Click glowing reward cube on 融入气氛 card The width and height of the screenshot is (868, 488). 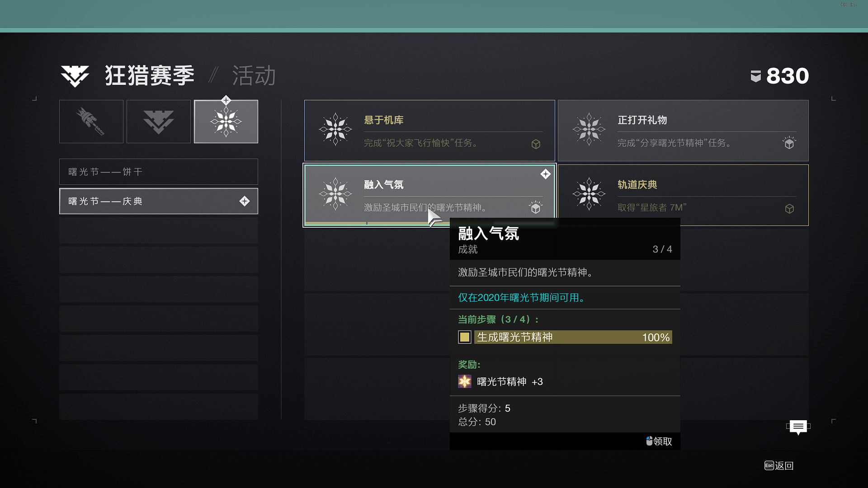coord(536,207)
